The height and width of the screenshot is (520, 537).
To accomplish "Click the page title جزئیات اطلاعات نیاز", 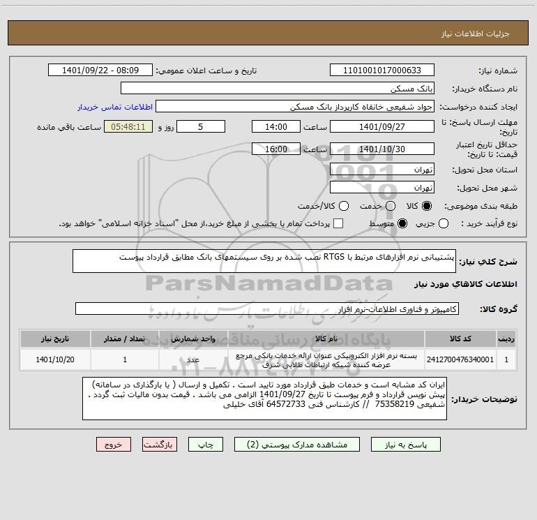I will tap(476, 34).
